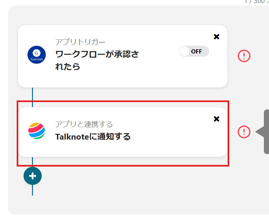Click the step count text at top right
This screenshot has width=269, height=218.
click(x=256, y=2)
